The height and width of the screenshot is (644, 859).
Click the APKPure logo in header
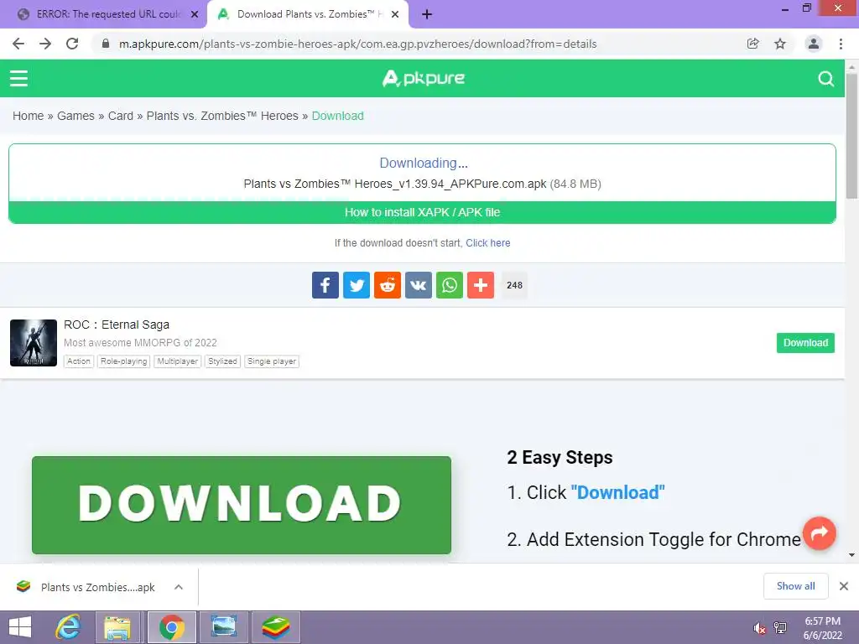pyautogui.click(x=423, y=78)
